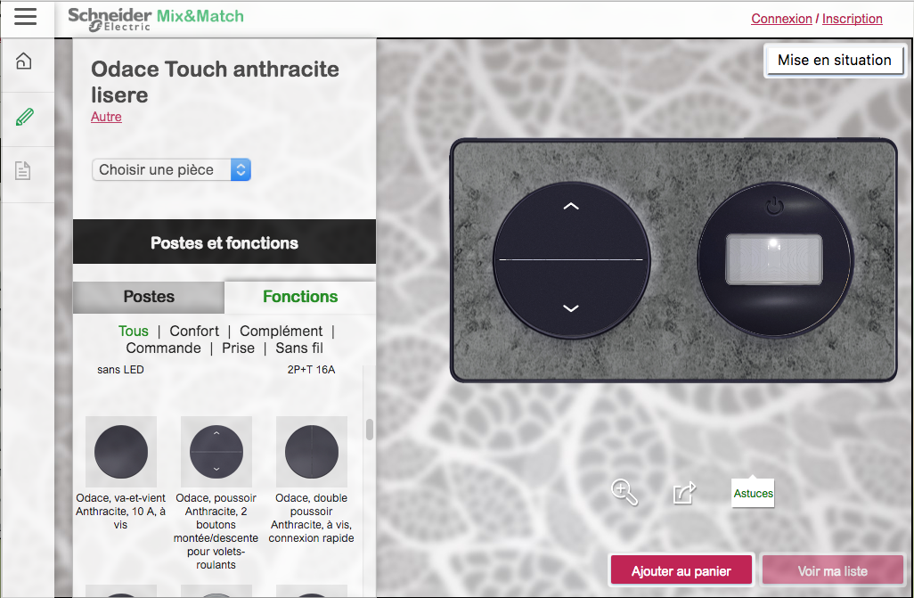Click Mise en situation button
The image size is (914, 598).
point(834,60)
